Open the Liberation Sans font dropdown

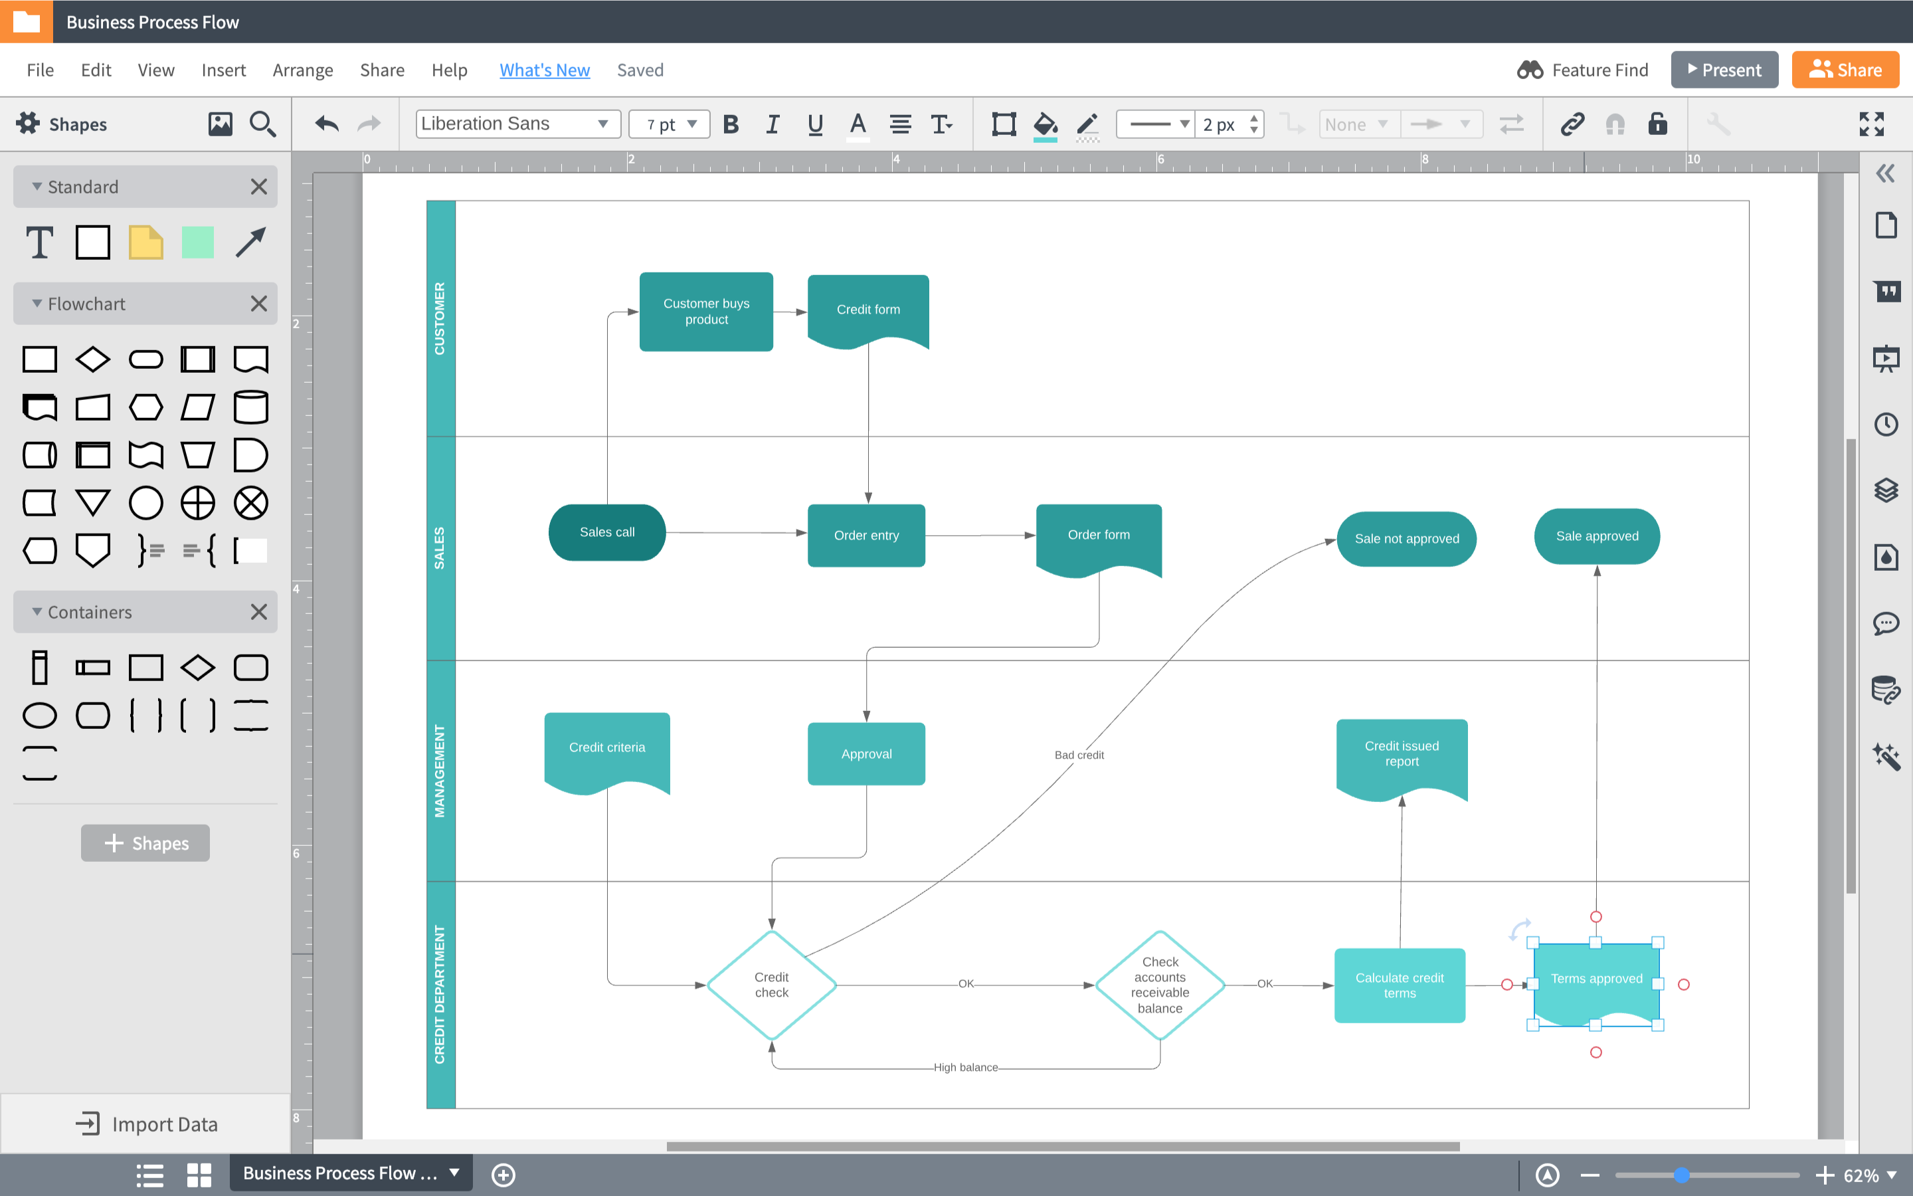pos(518,124)
